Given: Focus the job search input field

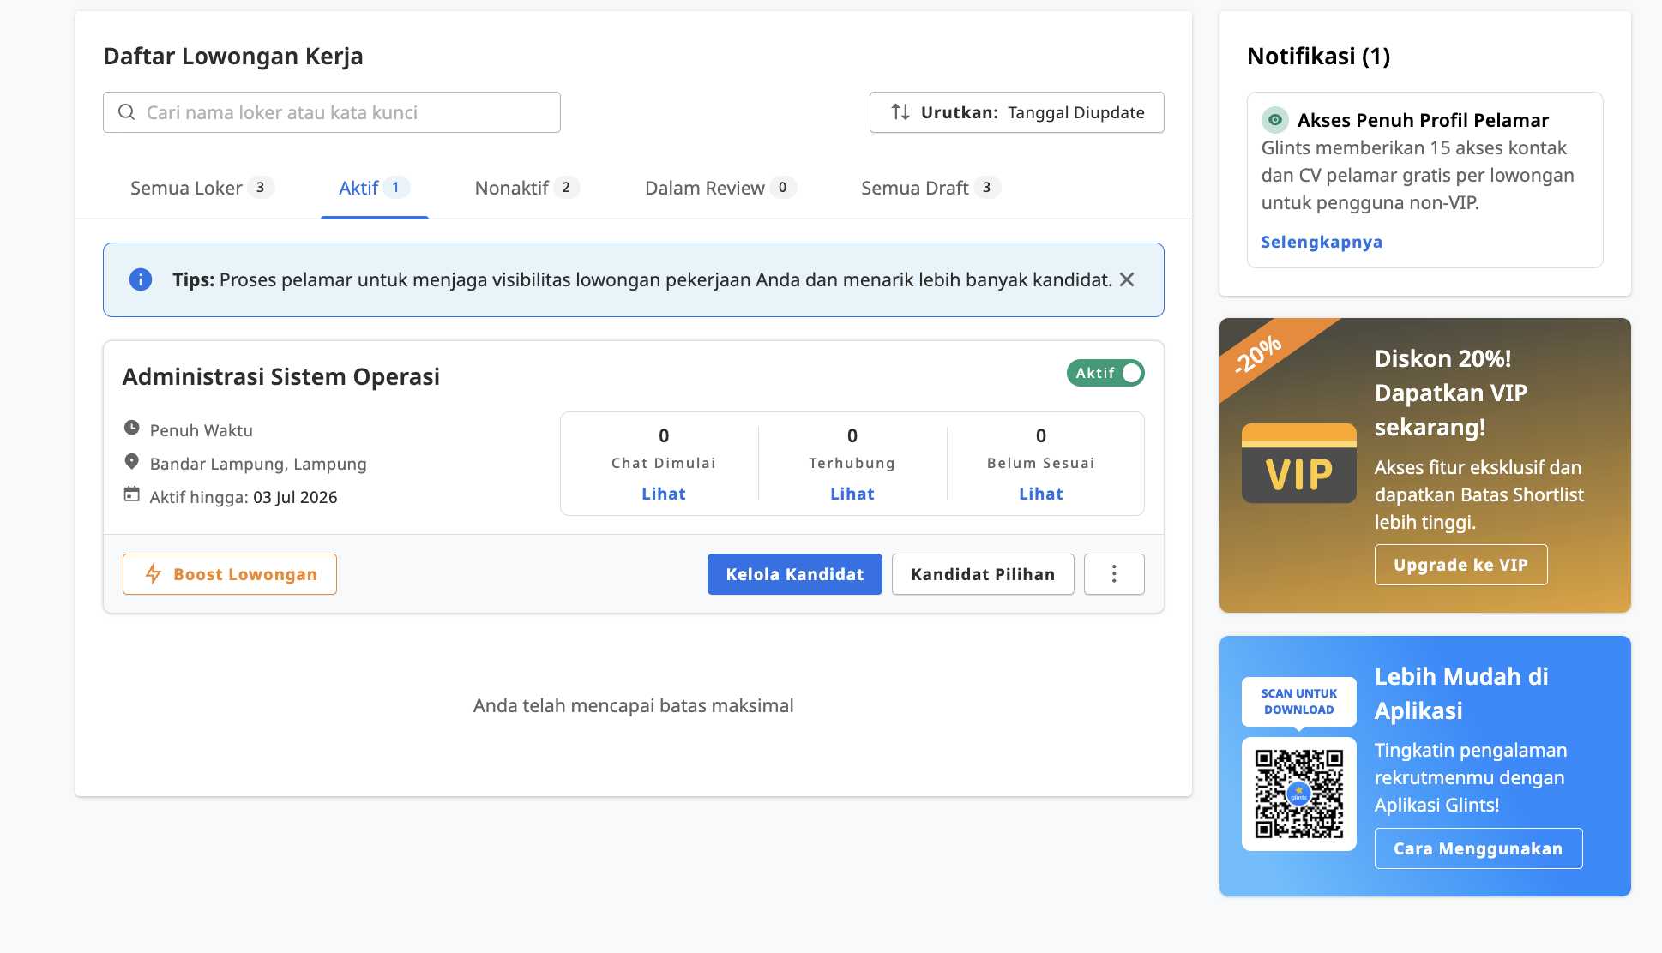Looking at the screenshot, I should coord(332,112).
